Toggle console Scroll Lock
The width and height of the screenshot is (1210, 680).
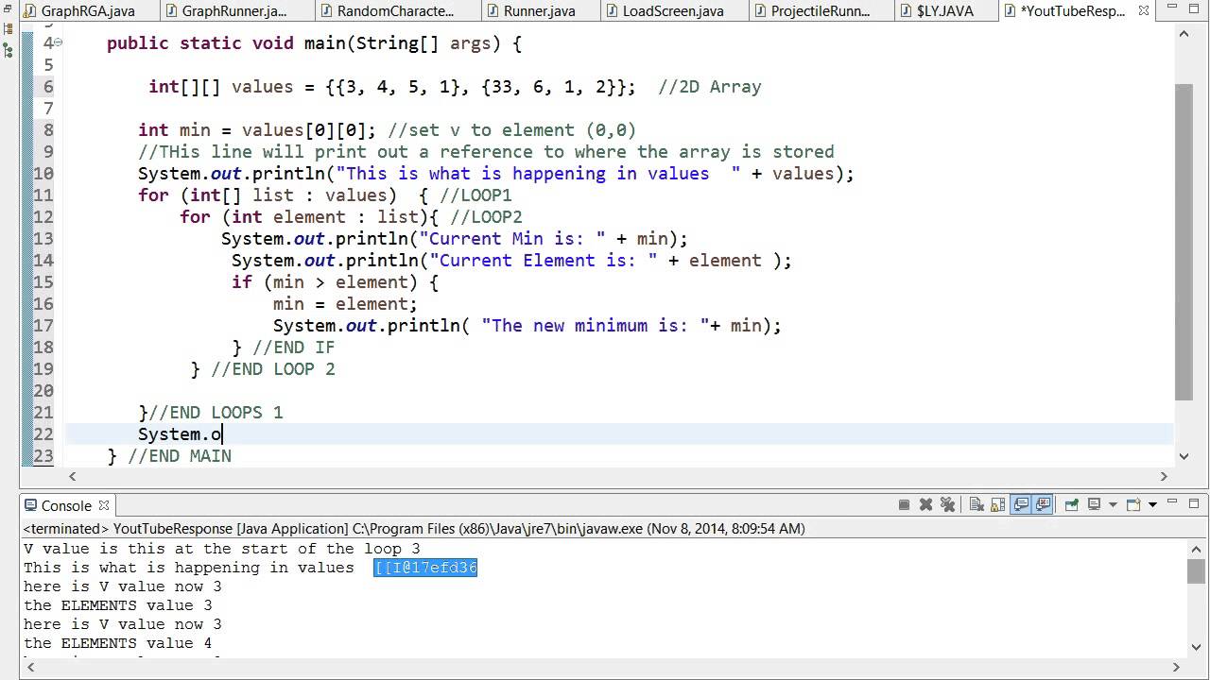click(x=998, y=504)
